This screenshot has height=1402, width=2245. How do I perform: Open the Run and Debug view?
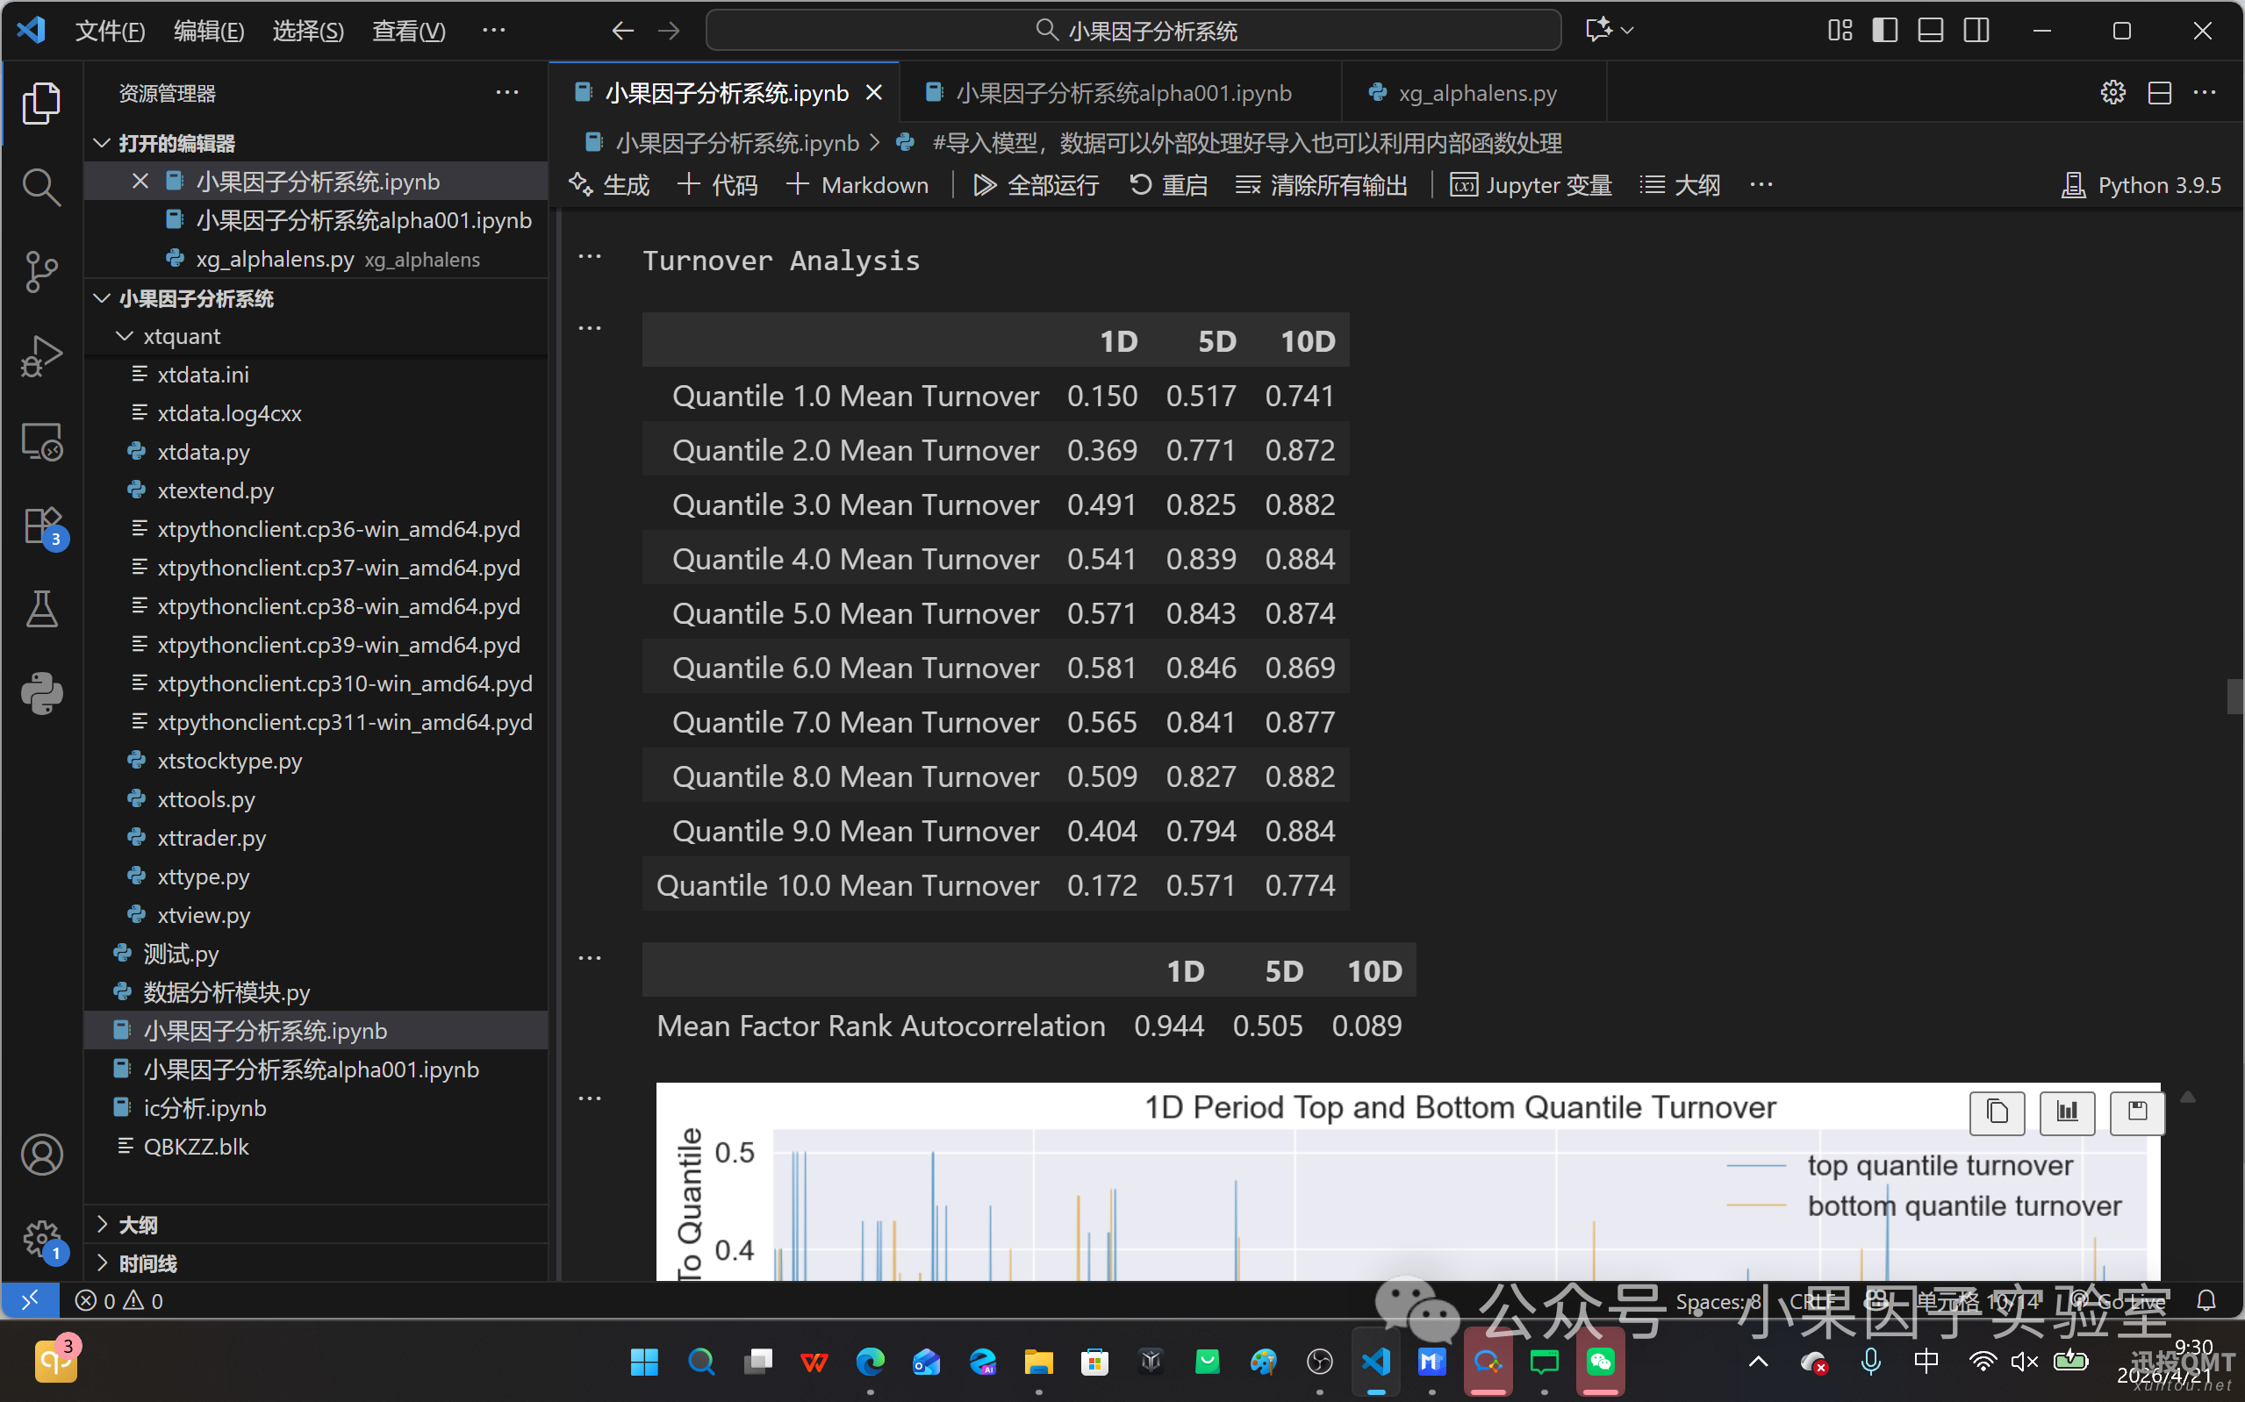click(40, 356)
